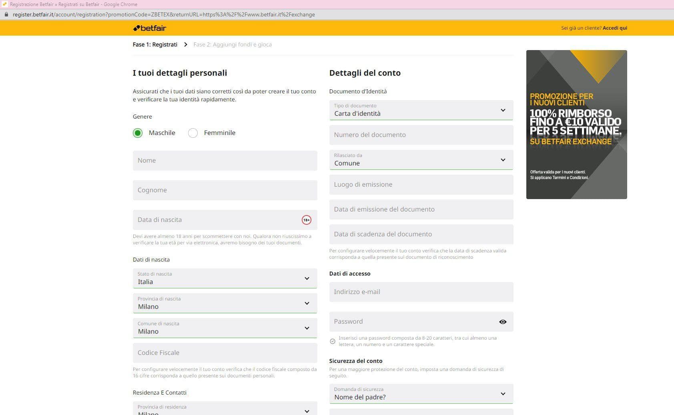This screenshot has width=674, height=415.
Task: Select the Femminile gender option
Action: [193, 133]
